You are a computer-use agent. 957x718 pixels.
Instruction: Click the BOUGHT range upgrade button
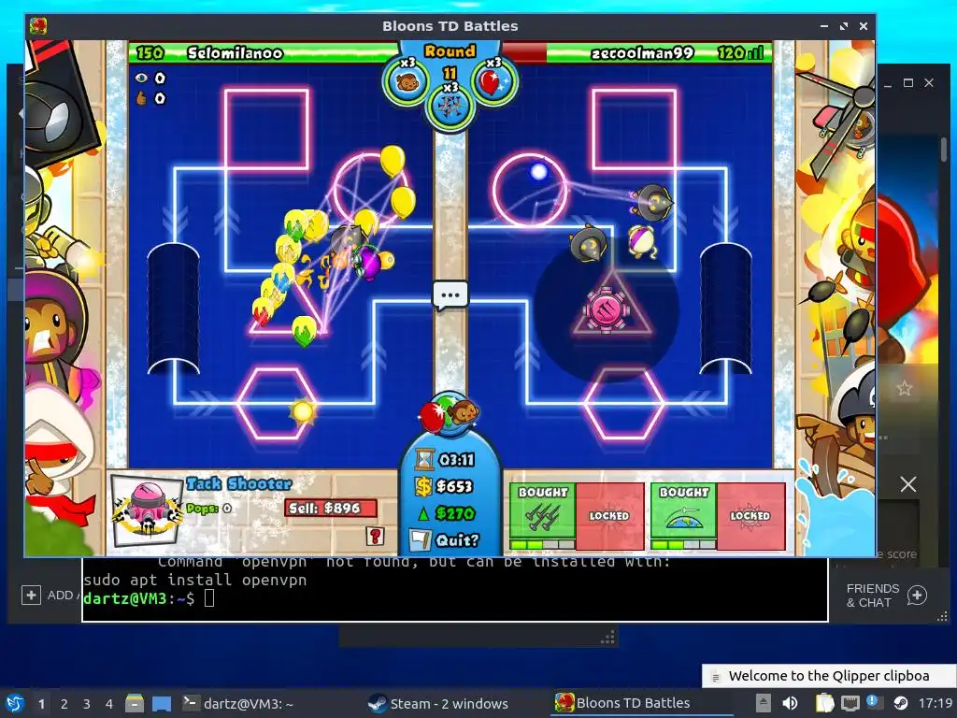tap(683, 510)
